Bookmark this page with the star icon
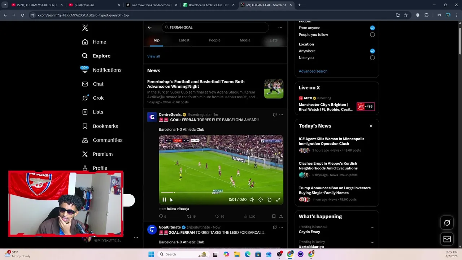462x260 pixels. [406, 15]
